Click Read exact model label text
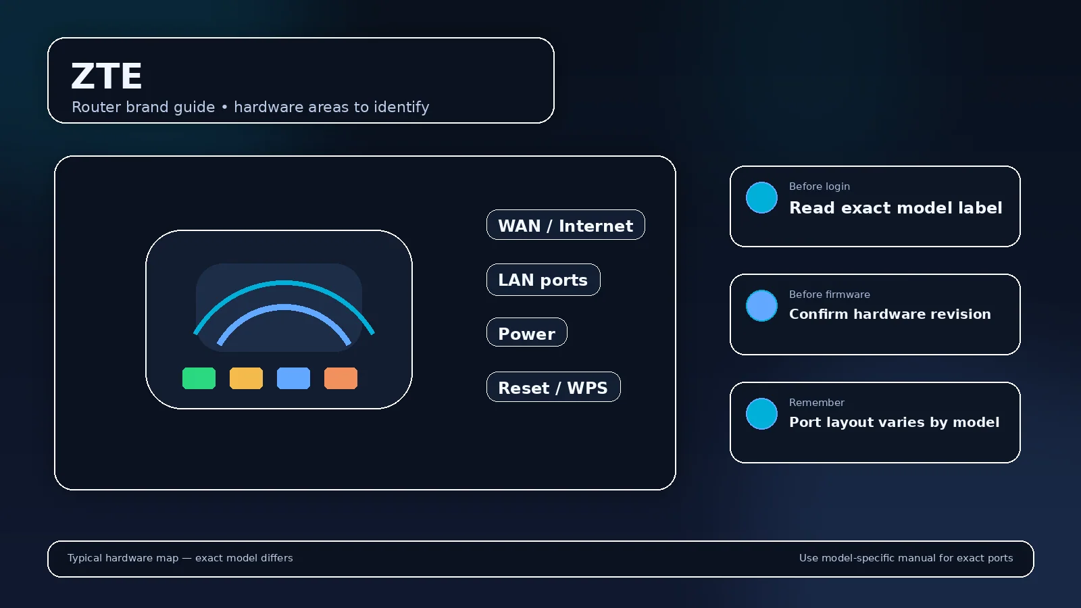Screen dimensions: 1081x608 coord(896,208)
